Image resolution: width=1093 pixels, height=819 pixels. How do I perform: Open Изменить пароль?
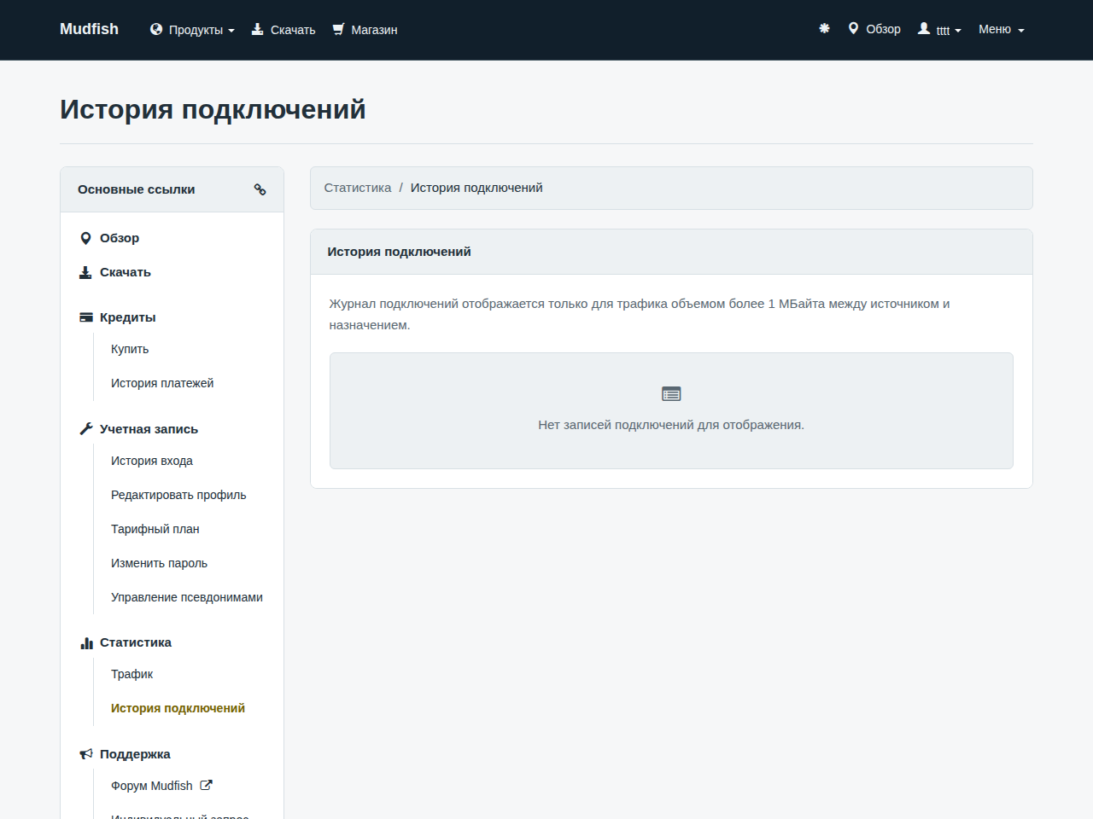coord(159,563)
